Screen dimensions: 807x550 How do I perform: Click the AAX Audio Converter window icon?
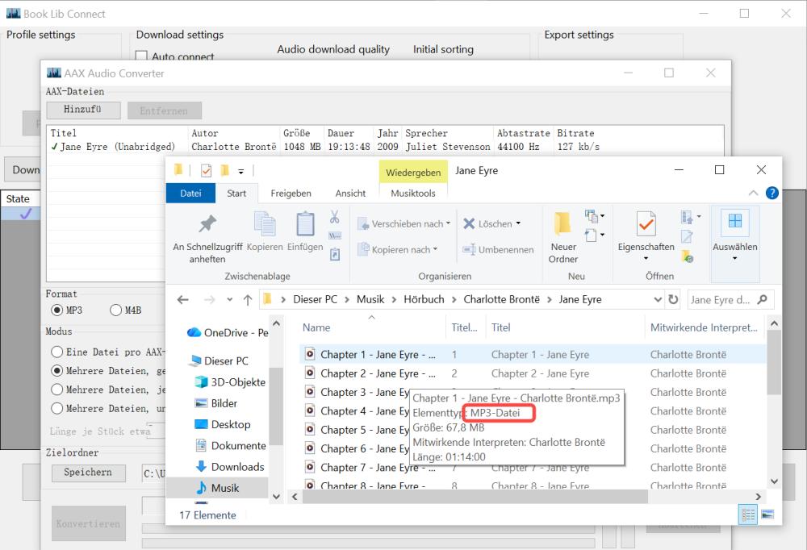tap(53, 73)
